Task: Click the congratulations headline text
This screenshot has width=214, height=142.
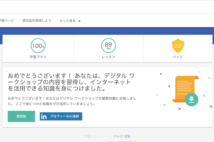Action: (x=71, y=82)
